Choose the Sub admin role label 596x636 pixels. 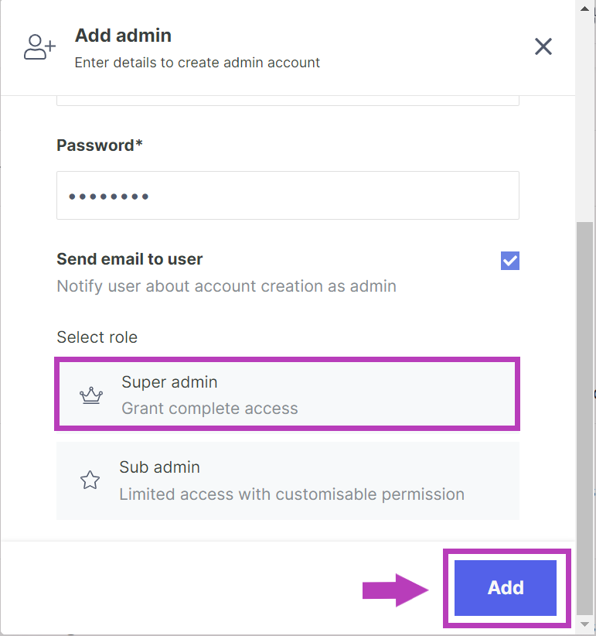pos(159,467)
